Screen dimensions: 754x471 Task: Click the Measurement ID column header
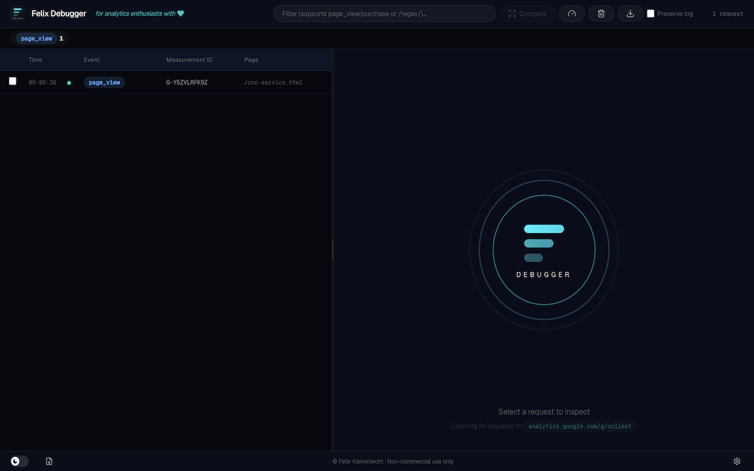tap(189, 59)
